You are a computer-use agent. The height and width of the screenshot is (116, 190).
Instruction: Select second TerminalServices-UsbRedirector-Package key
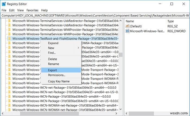(65, 25)
